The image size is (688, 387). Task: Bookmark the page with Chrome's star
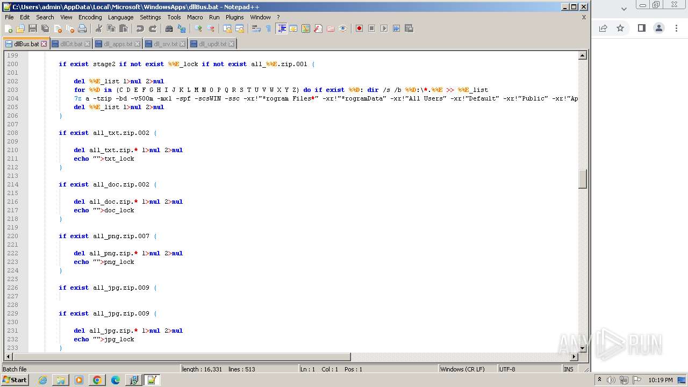click(x=620, y=28)
